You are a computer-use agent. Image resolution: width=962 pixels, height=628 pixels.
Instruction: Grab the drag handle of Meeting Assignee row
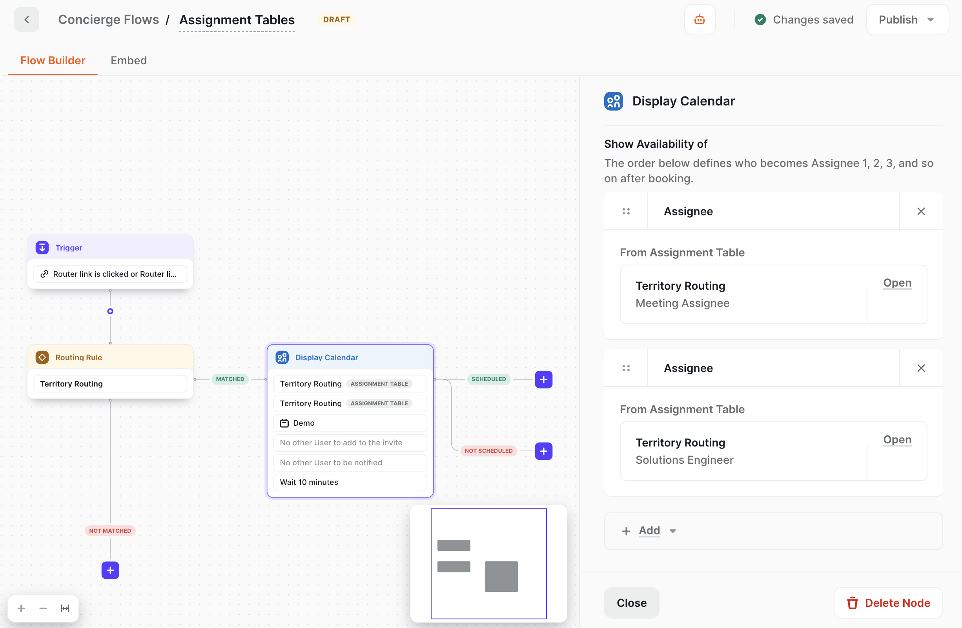click(x=626, y=211)
